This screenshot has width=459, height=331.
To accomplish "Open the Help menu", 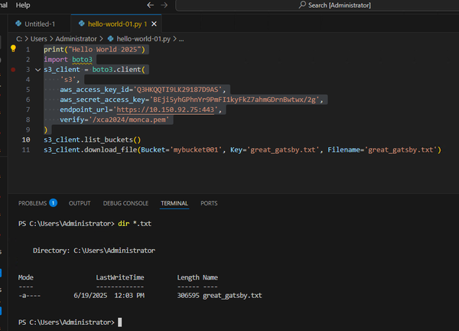I will (x=23, y=5).
